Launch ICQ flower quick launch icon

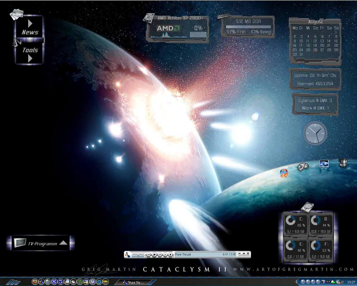80,281
